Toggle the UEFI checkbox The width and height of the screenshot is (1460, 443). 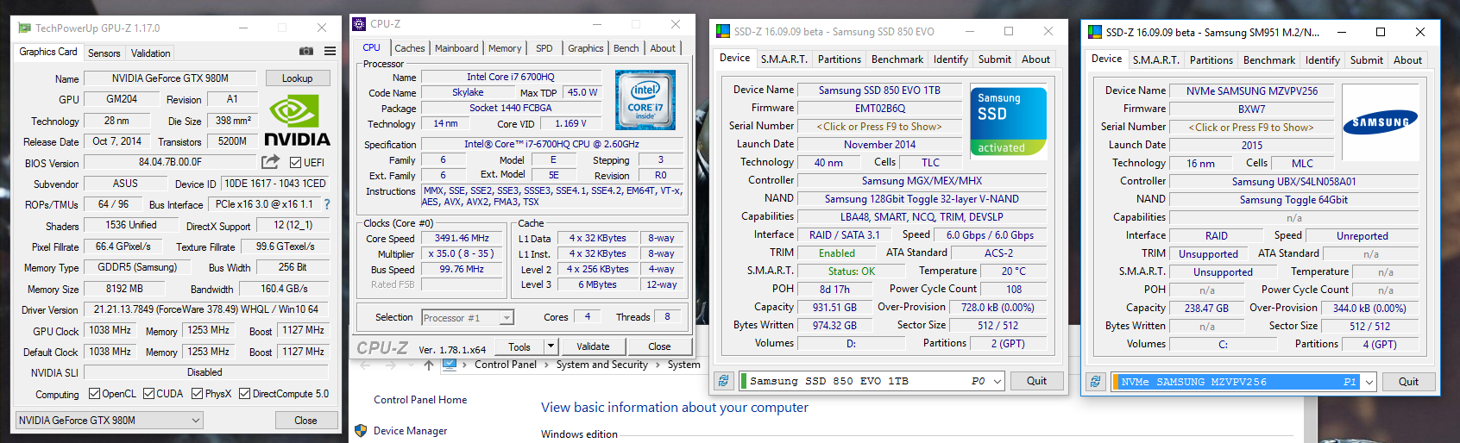point(295,163)
